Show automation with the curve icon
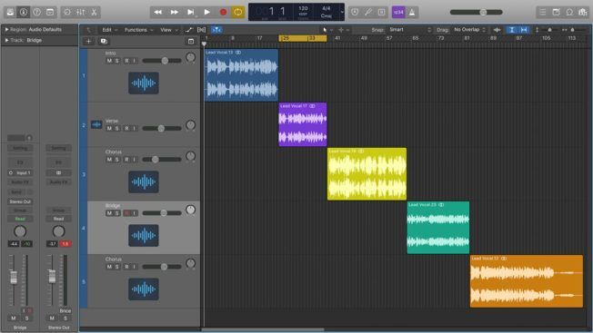Image resolution: width=593 pixels, height=333 pixels. tap(188, 30)
